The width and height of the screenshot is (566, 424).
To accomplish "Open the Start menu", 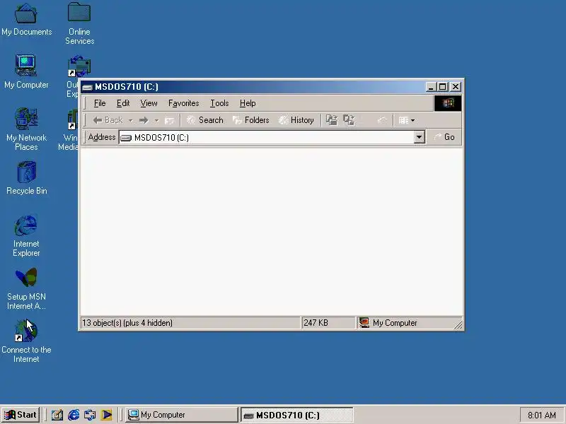I will (21, 415).
